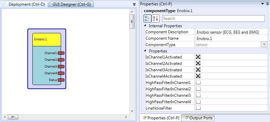
Task: Select the IsChannel1Activated property label
Action: tap(164, 57)
